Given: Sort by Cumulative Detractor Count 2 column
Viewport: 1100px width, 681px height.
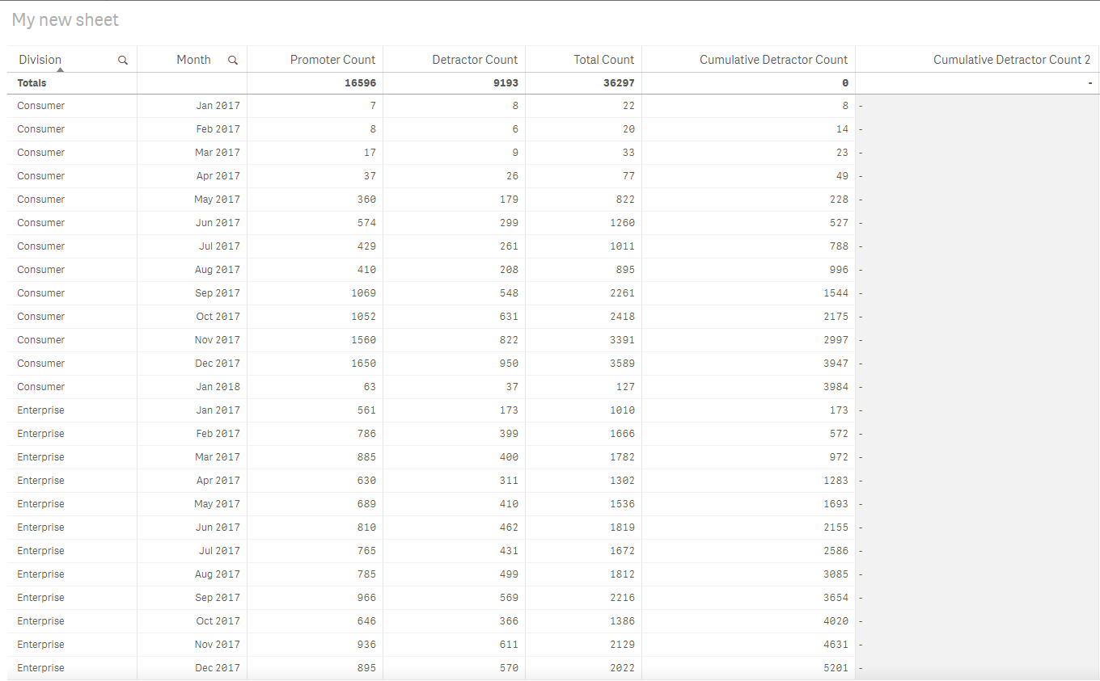Looking at the screenshot, I should pyautogui.click(x=1011, y=60).
